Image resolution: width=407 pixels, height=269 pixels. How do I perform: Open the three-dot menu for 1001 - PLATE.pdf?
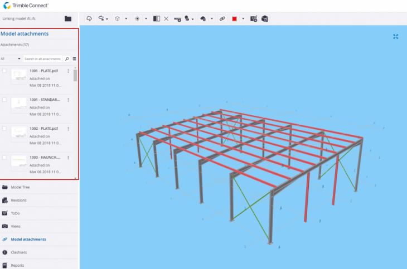coord(68,71)
